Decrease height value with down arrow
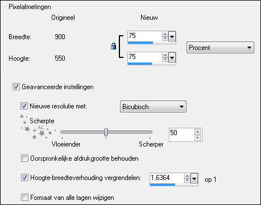Image resolution: width=261 pixels, height=205 pixels. [165, 59]
